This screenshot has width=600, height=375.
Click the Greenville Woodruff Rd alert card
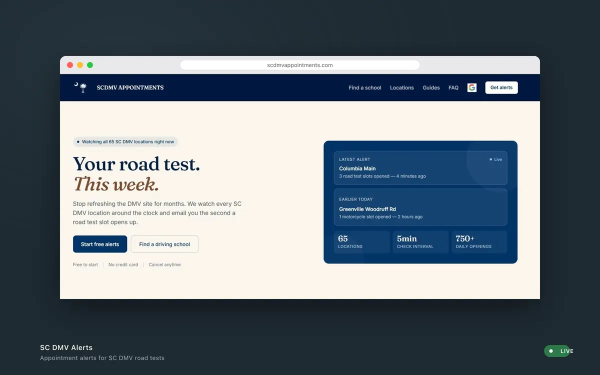(420, 207)
